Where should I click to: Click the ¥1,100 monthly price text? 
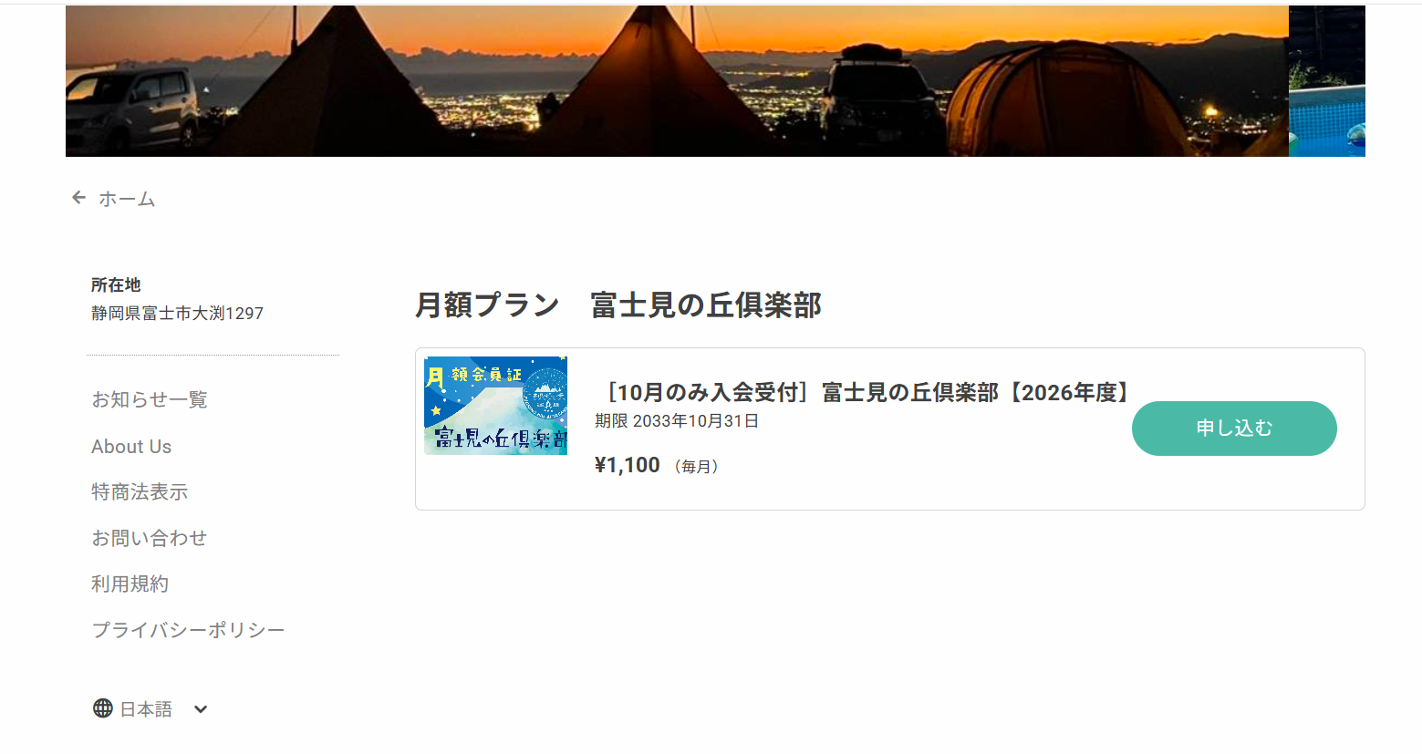628,465
